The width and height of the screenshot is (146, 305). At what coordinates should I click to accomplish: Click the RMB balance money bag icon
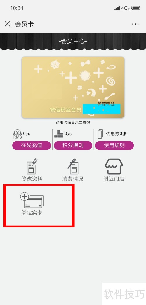(x=18, y=134)
